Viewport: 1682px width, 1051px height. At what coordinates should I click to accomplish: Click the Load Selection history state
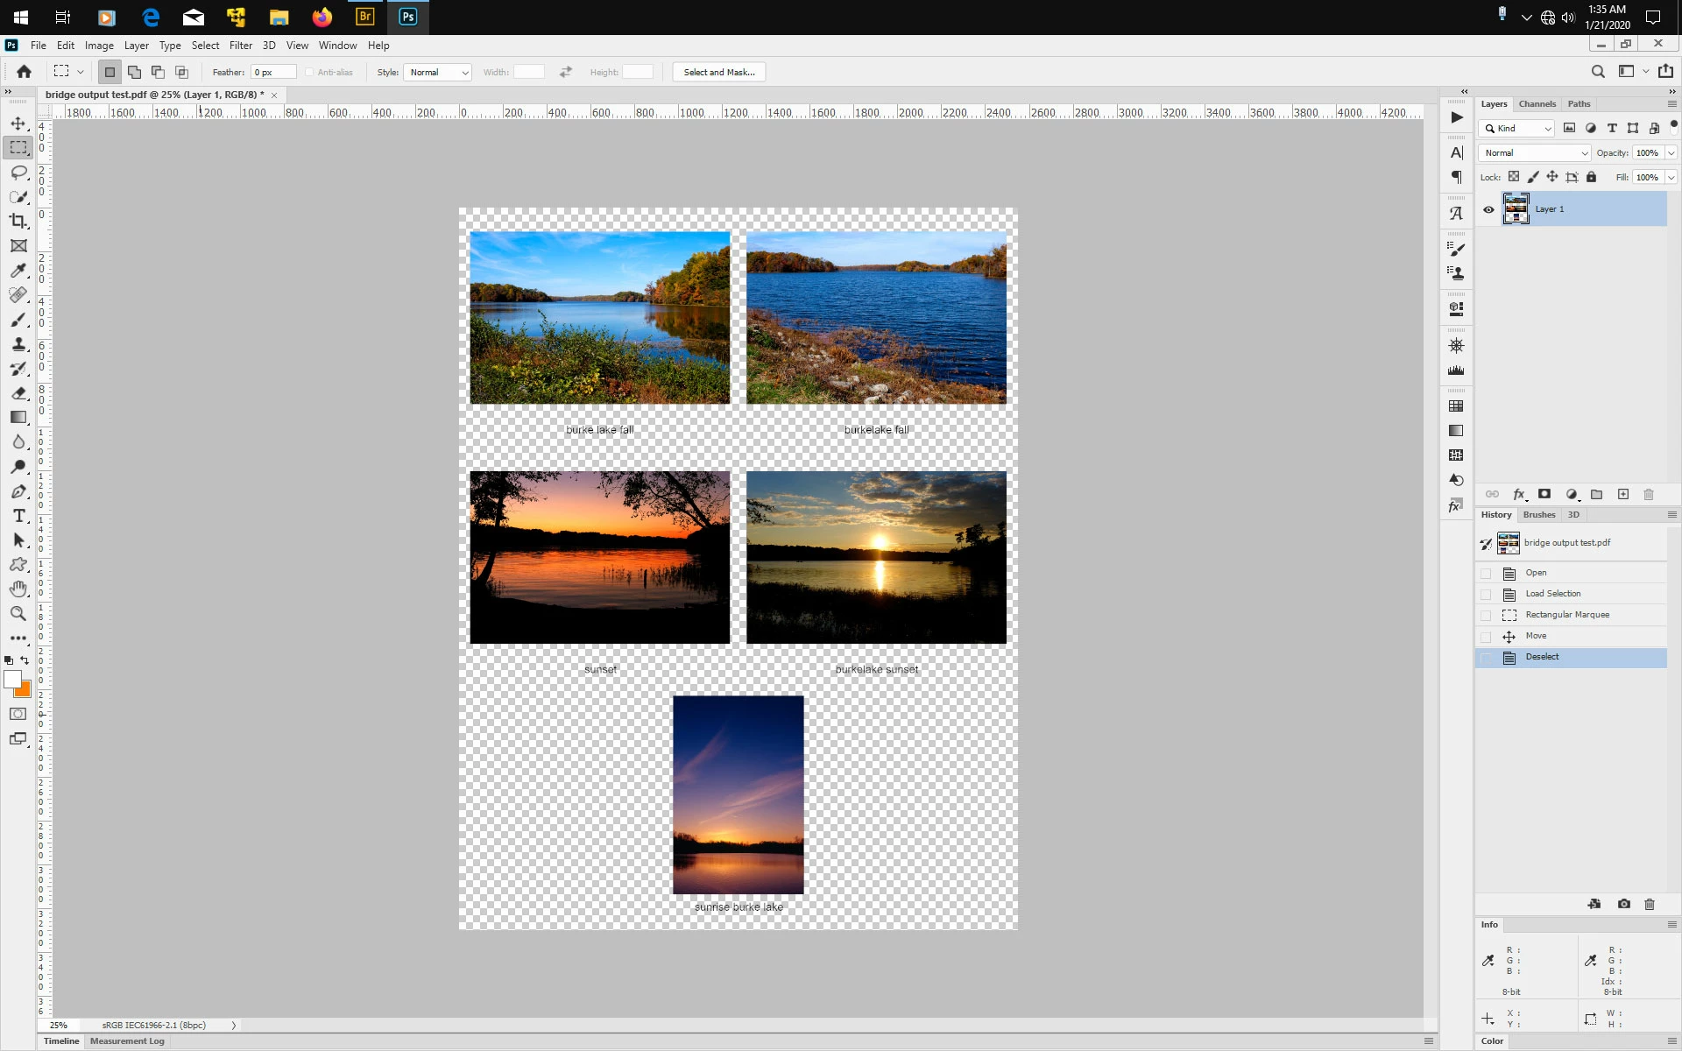[1552, 594]
